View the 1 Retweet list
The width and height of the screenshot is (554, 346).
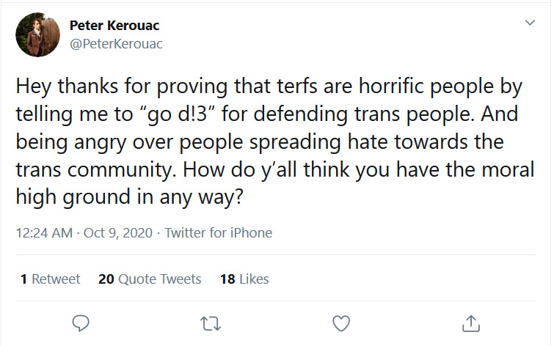(x=50, y=279)
